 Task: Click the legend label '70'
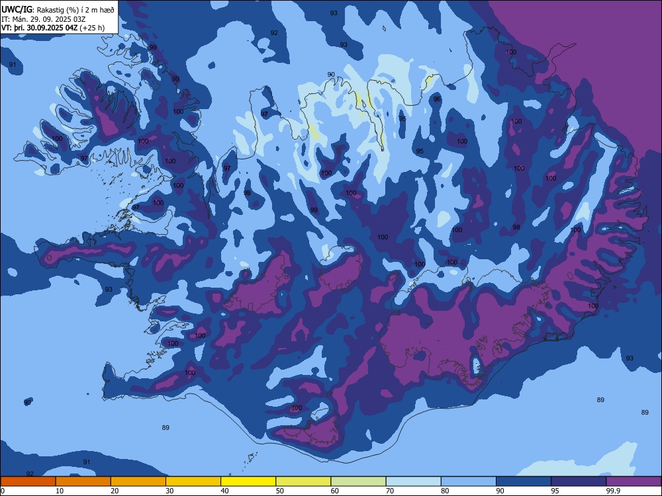390,491
